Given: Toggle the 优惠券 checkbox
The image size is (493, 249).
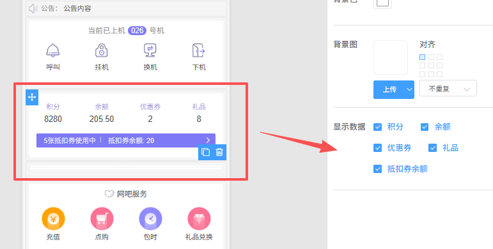Looking at the screenshot, I should coord(378,148).
